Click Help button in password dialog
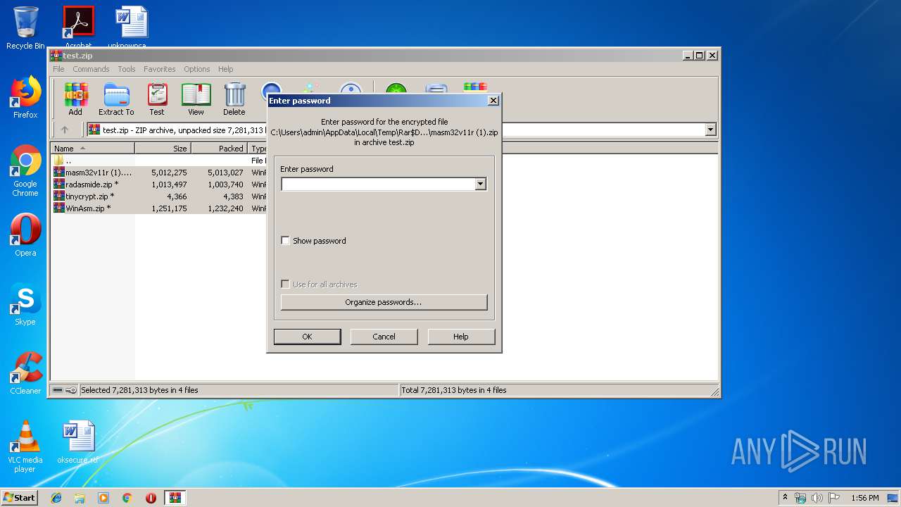 pos(460,337)
